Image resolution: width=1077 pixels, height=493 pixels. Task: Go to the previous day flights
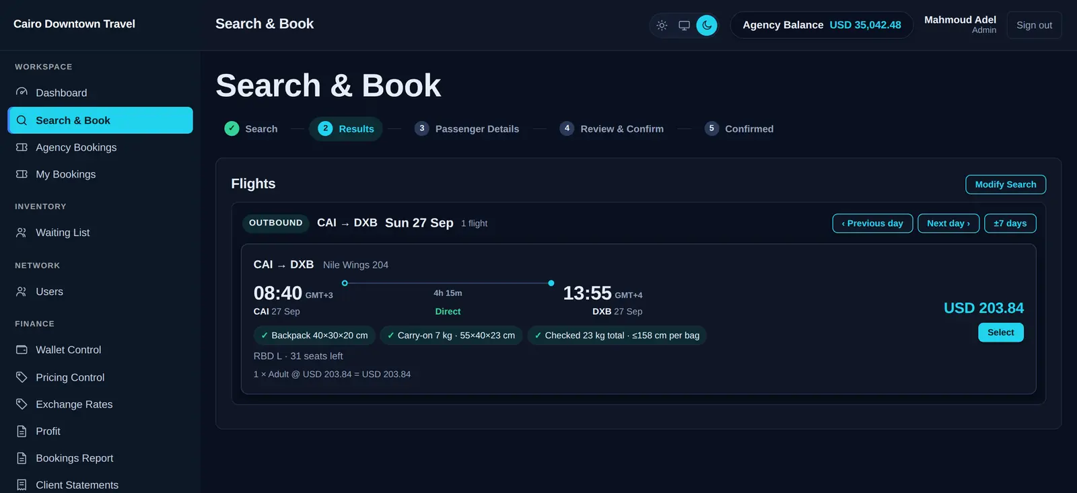tap(872, 223)
